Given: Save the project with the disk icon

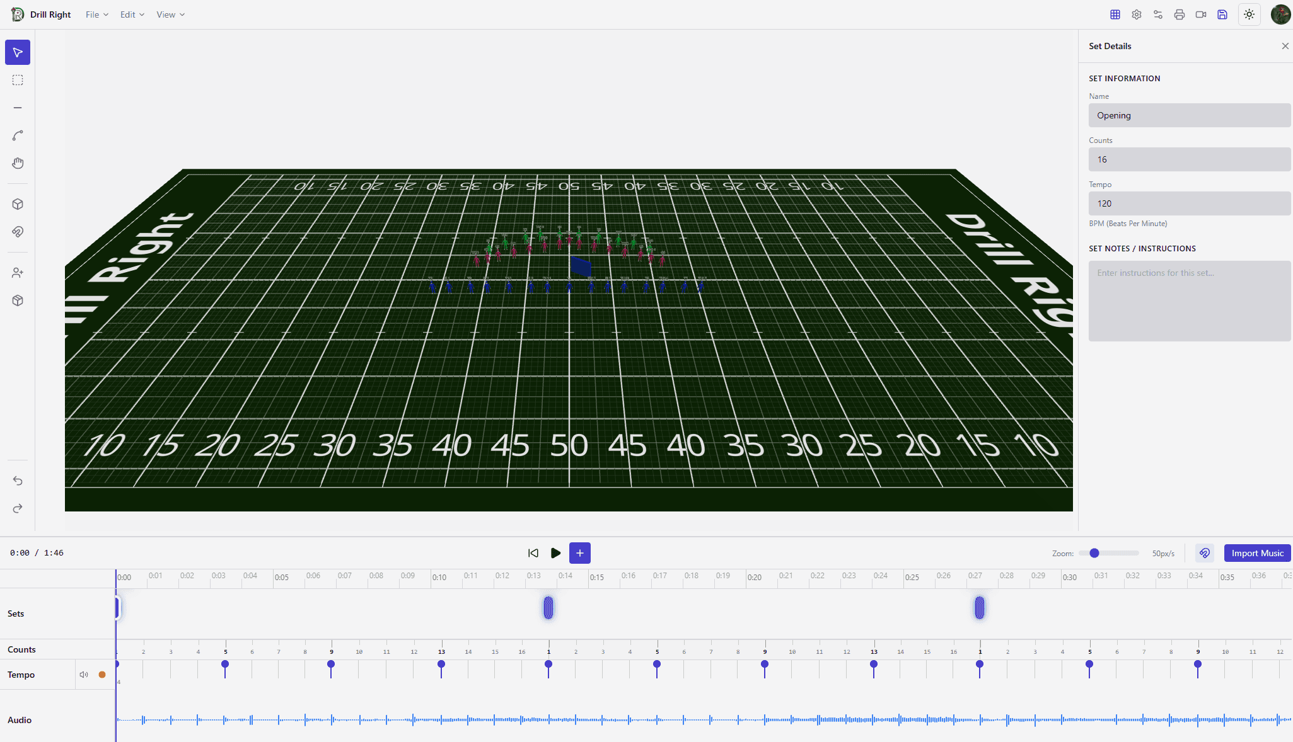Looking at the screenshot, I should 1222,14.
